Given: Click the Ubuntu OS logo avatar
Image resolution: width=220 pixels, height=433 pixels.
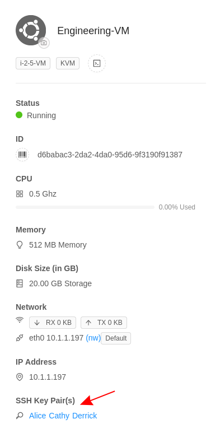Looking at the screenshot, I should (x=31, y=30).
